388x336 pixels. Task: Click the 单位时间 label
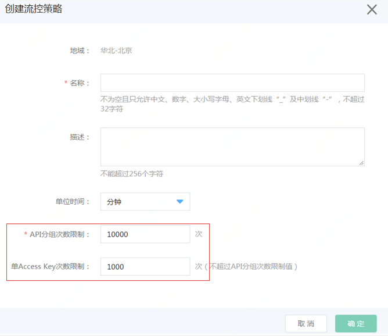(x=73, y=202)
